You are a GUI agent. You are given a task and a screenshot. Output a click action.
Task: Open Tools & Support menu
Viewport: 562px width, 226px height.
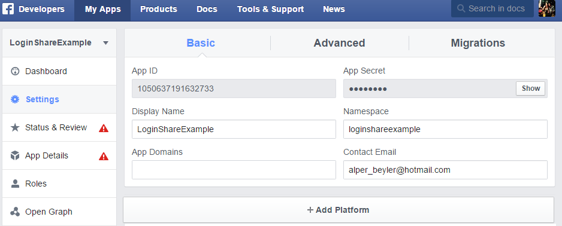(x=271, y=10)
